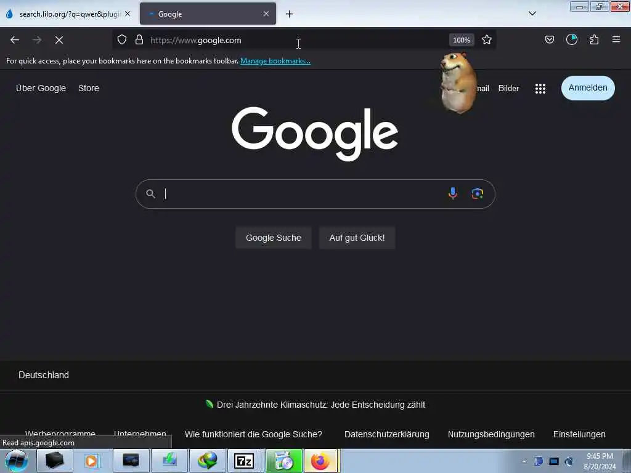Open the tracking protection shield icon
Viewport: 631px width, 473px height.
122,39
